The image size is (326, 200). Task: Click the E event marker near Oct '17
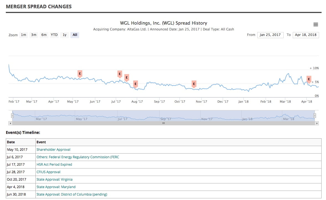(x=194, y=84)
